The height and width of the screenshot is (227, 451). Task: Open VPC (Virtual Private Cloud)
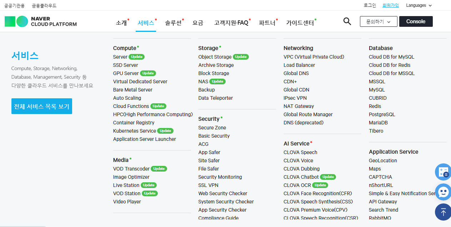[314, 57]
